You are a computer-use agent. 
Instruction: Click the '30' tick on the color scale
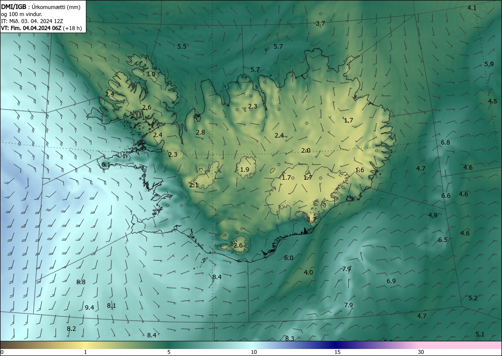[x=421, y=352]
